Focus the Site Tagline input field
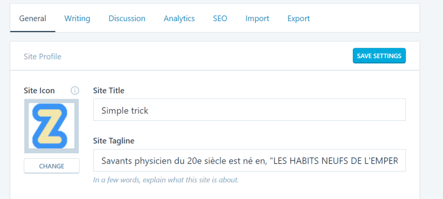The height and width of the screenshot is (199, 443). (x=249, y=161)
